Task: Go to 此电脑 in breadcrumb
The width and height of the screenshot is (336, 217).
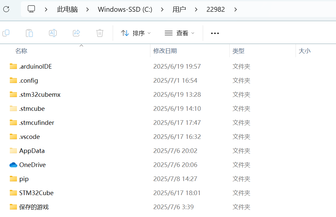Action: click(67, 9)
